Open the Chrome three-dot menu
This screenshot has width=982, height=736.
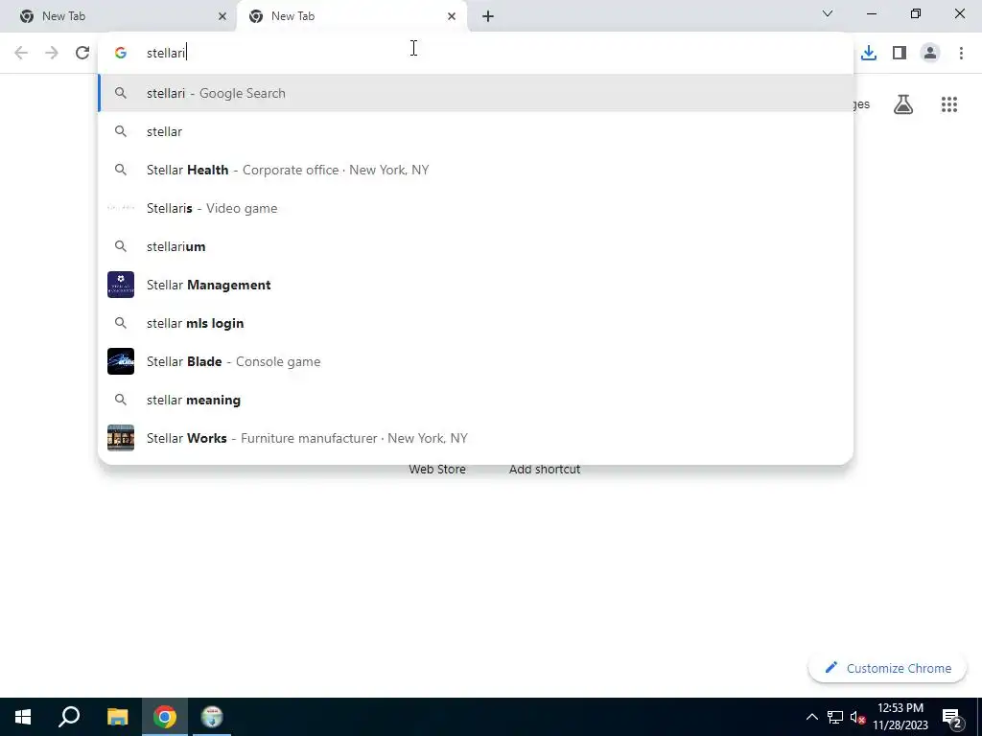coord(961,53)
